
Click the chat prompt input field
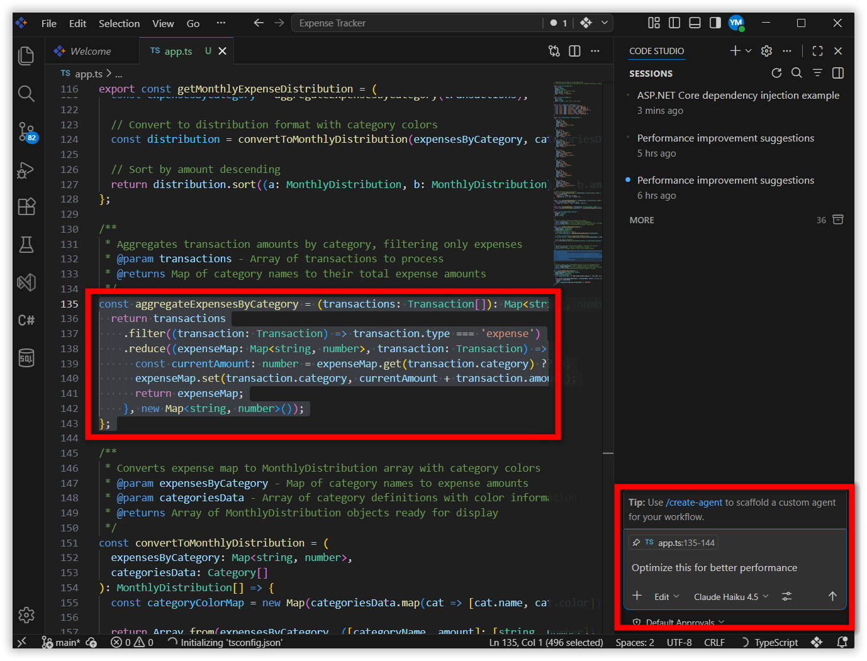click(x=734, y=568)
